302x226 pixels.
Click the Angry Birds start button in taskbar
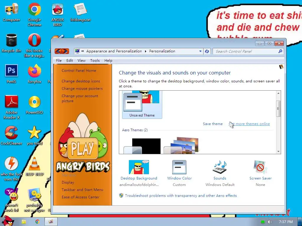pos(8,221)
